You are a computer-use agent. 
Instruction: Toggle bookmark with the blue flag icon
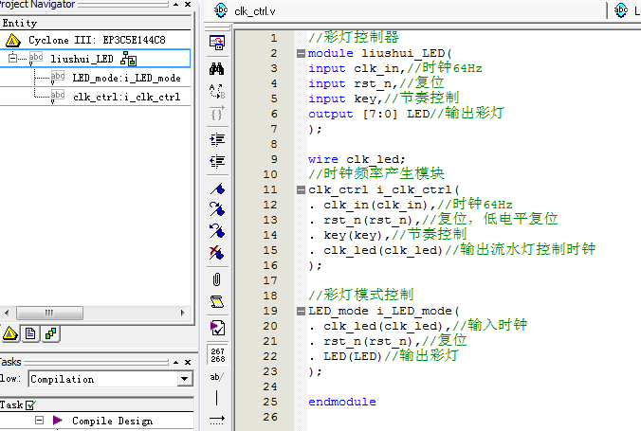[x=217, y=187]
